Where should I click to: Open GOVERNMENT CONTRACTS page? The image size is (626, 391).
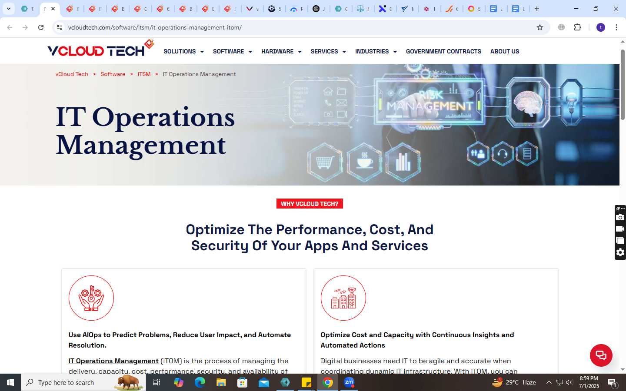click(x=443, y=51)
